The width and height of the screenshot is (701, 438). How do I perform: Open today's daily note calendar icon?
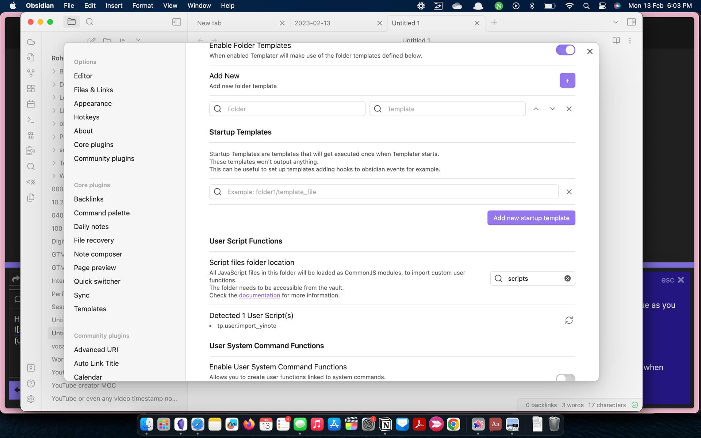pos(31,104)
